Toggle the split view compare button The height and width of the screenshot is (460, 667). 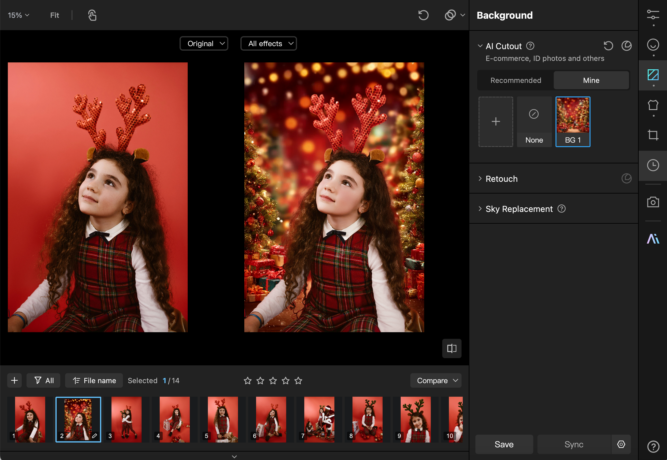[x=451, y=348]
